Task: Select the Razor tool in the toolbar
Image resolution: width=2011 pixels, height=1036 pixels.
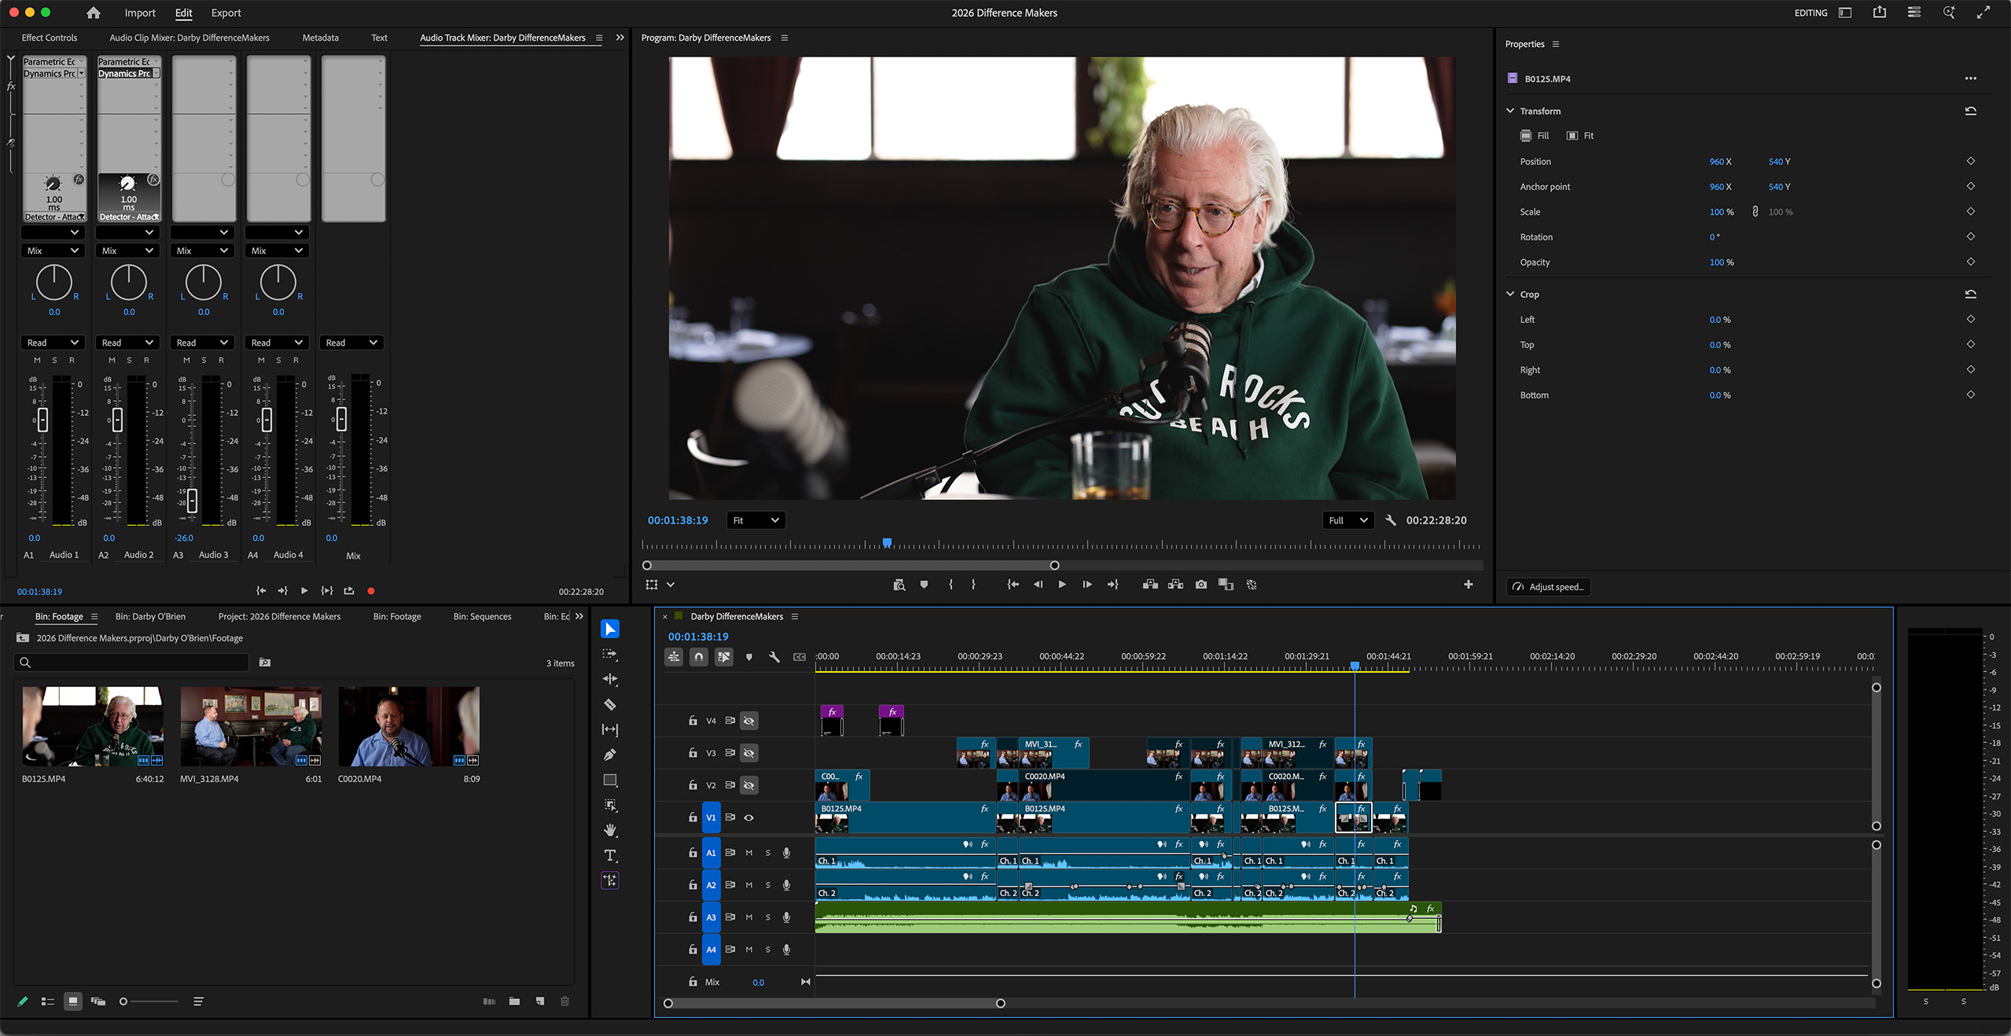Action: coord(610,704)
